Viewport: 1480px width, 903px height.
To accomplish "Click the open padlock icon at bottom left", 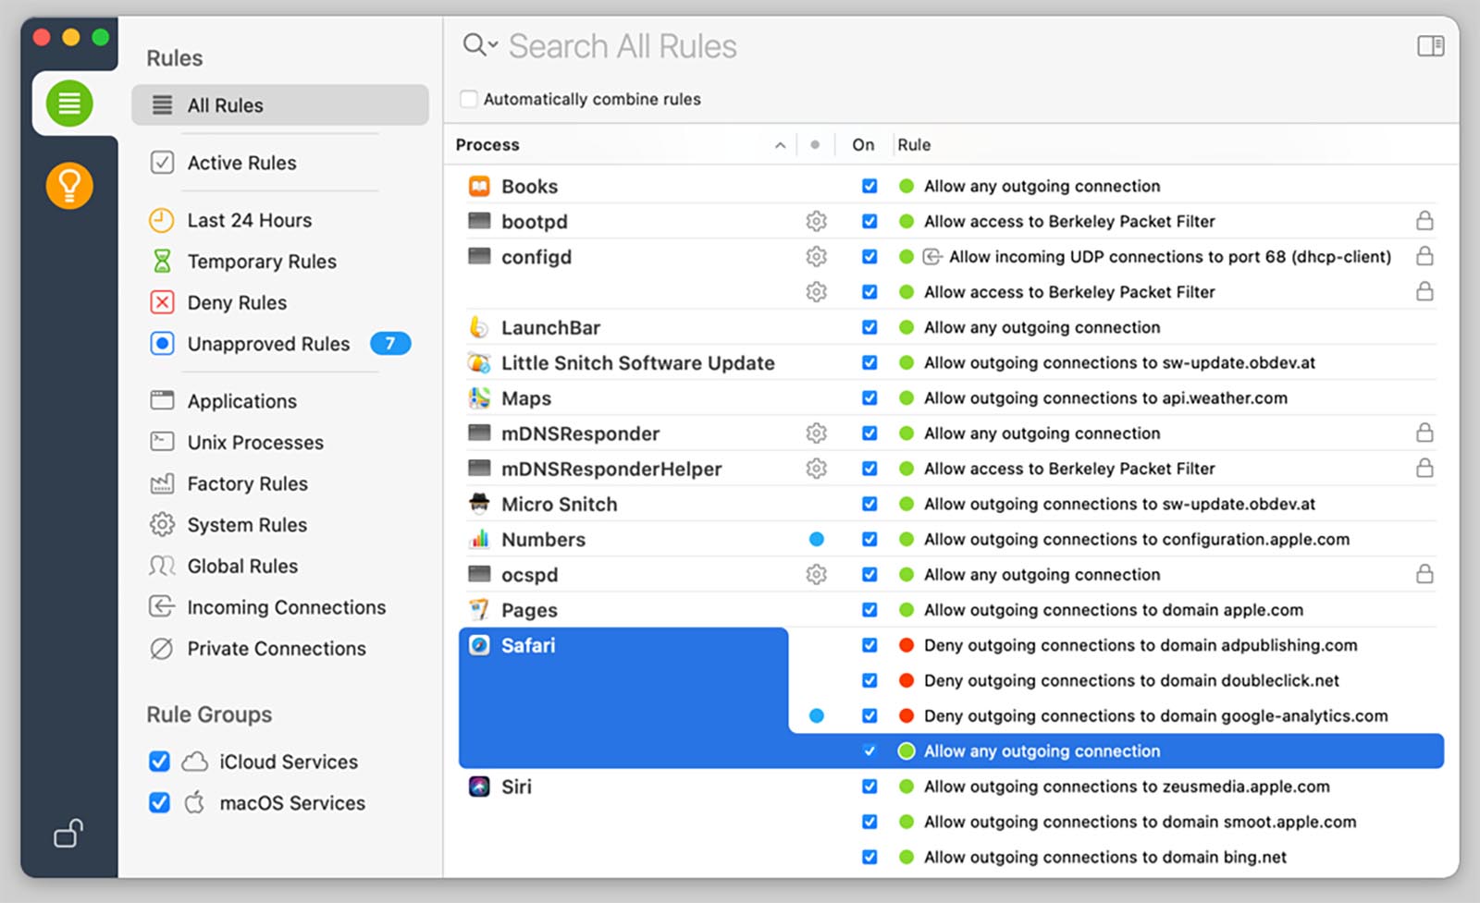I will click(x=68, y=834).
